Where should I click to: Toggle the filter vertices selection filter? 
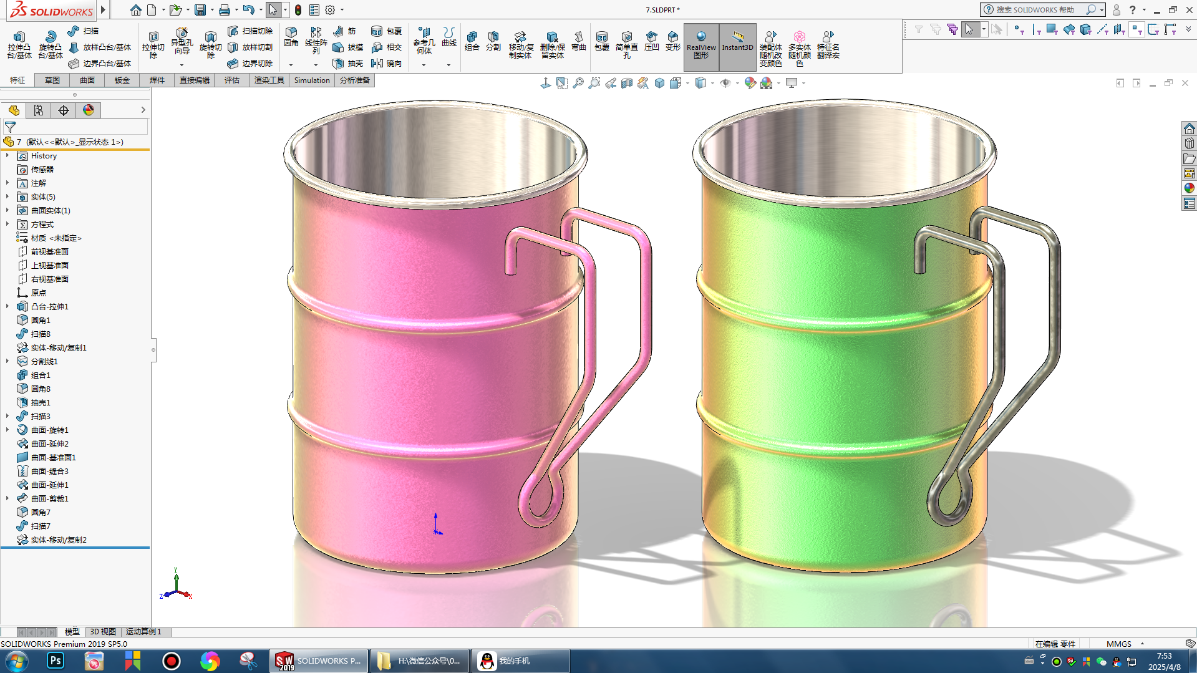tap(1019, 29)
